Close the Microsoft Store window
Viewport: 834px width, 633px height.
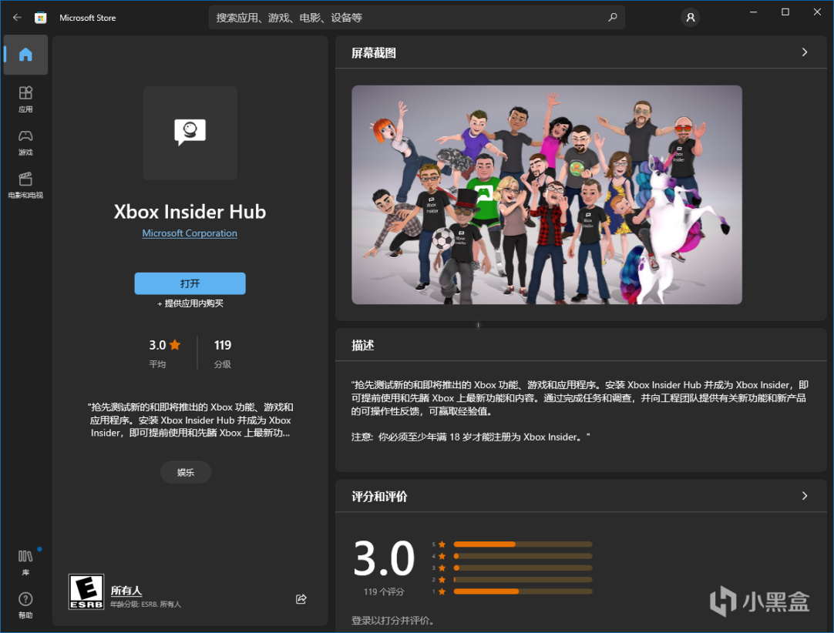pos(817,12)
